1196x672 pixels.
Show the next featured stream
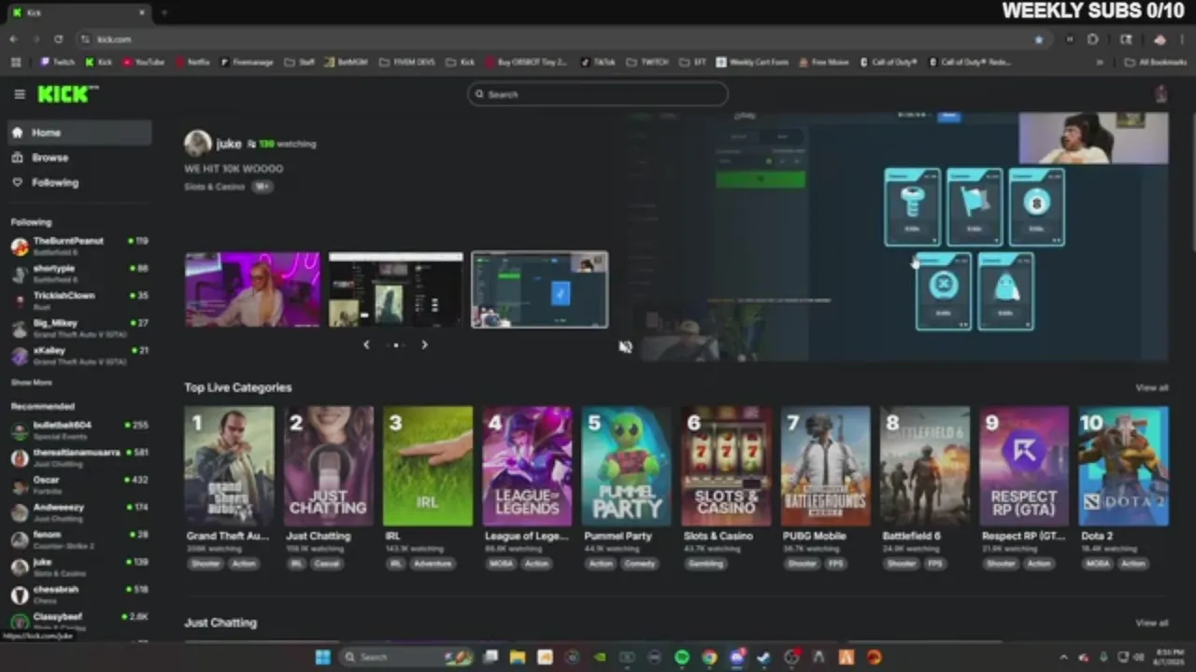[x=424, y=344]
